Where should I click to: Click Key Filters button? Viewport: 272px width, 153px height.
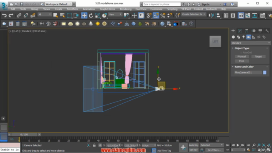click(214, 150)
